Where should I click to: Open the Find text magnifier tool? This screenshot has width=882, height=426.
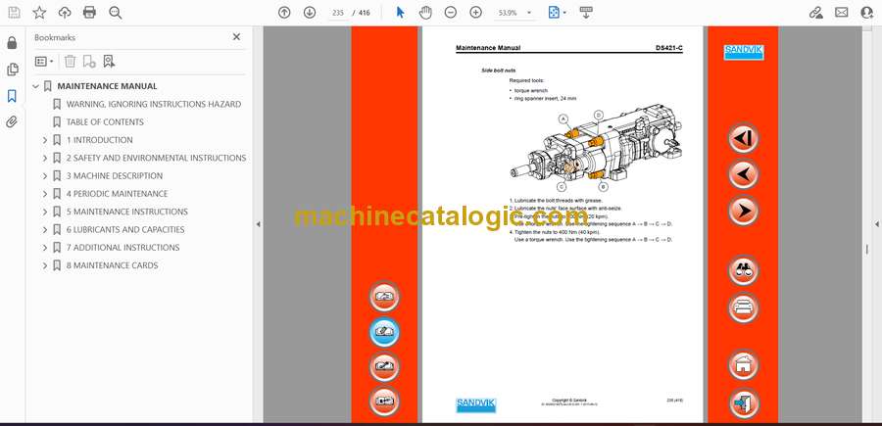tap(116, 13)
